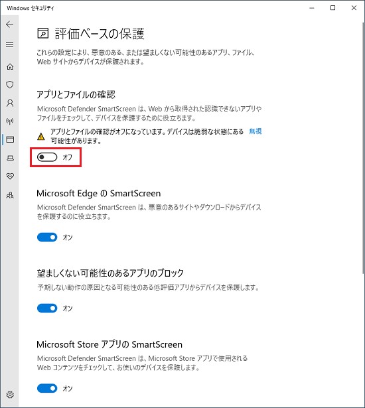Click the 無視 dismiss link

[255, 131]
